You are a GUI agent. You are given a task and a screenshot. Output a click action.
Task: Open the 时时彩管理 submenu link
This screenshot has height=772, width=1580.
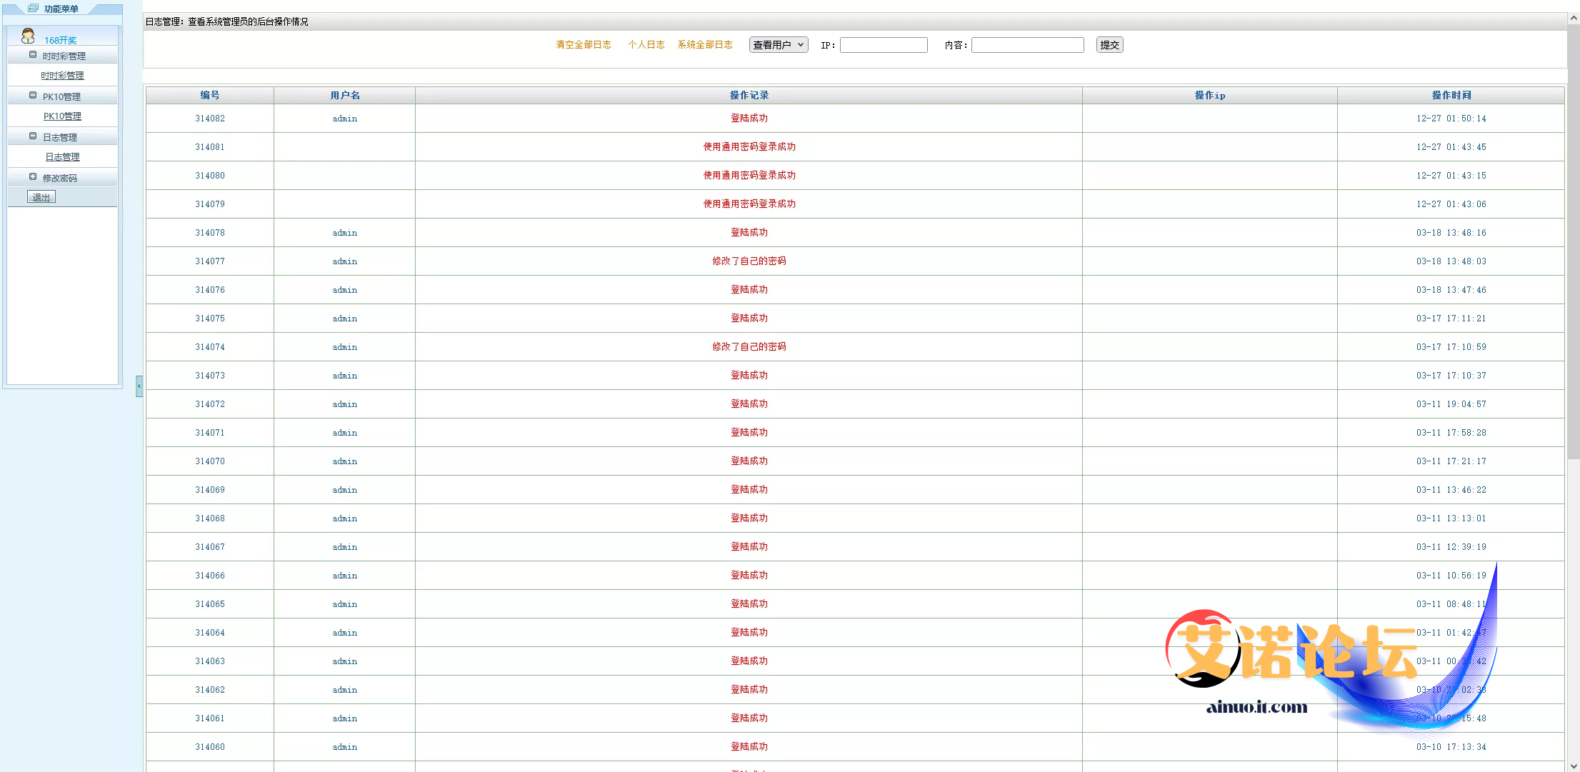62,76
